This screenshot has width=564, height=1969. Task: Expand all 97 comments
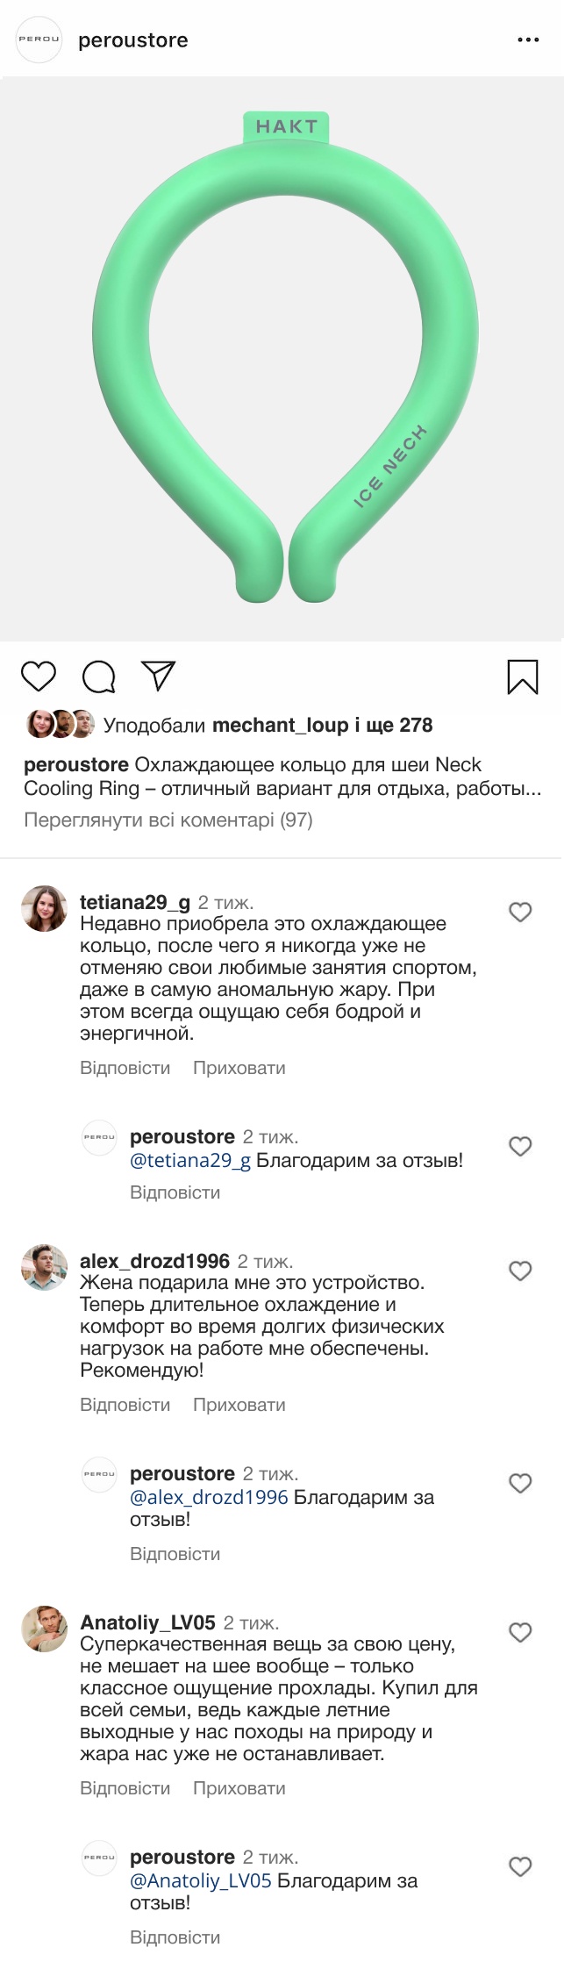click(168, 820)
